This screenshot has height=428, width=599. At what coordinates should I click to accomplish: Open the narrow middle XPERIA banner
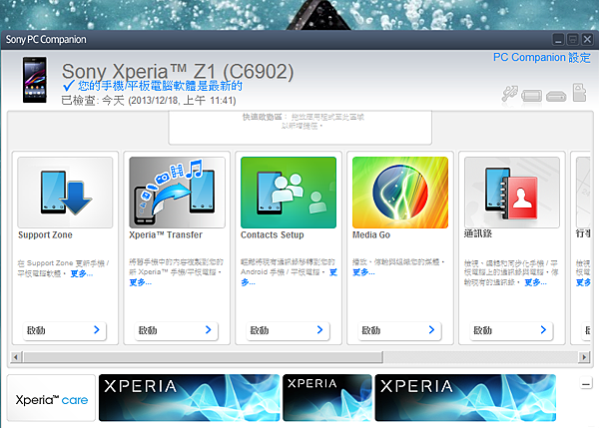pos(327,398)
